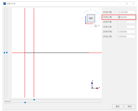Minimize the 创建子边界 dialog window
Viewport: 138px width, 111px height.
[120, 4]
